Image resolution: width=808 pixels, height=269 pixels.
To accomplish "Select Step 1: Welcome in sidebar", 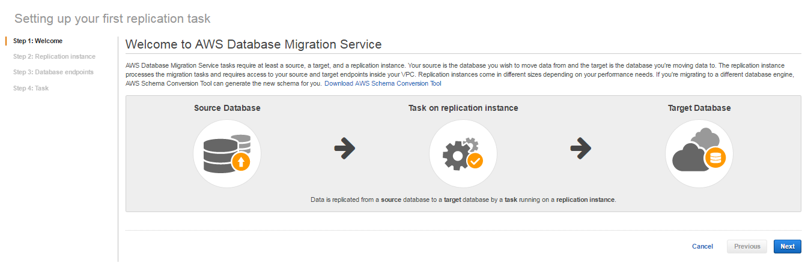I will [38, 41].
